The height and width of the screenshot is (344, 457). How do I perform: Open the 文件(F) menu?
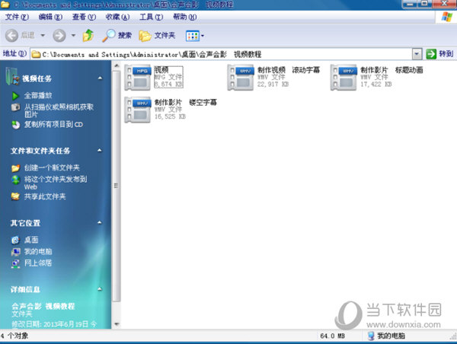(17, 18)
